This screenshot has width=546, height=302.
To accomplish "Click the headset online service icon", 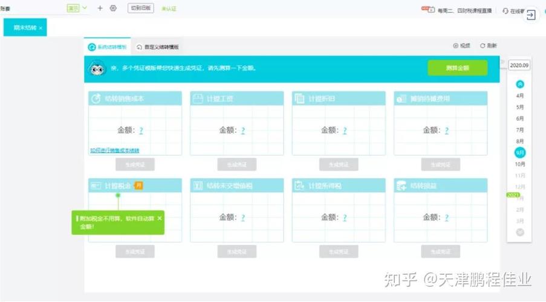I will click(505, 11).
